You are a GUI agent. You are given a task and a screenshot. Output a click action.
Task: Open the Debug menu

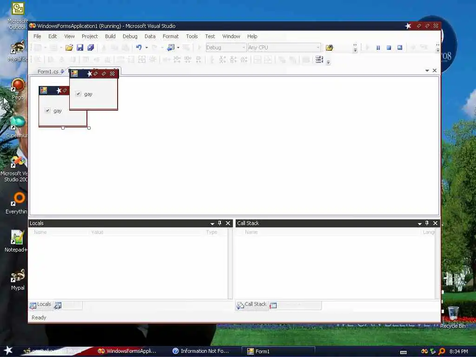(x=130, y=36)
